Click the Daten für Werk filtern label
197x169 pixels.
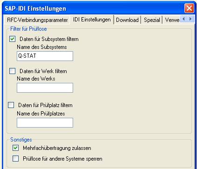click(x=43, y=71)
